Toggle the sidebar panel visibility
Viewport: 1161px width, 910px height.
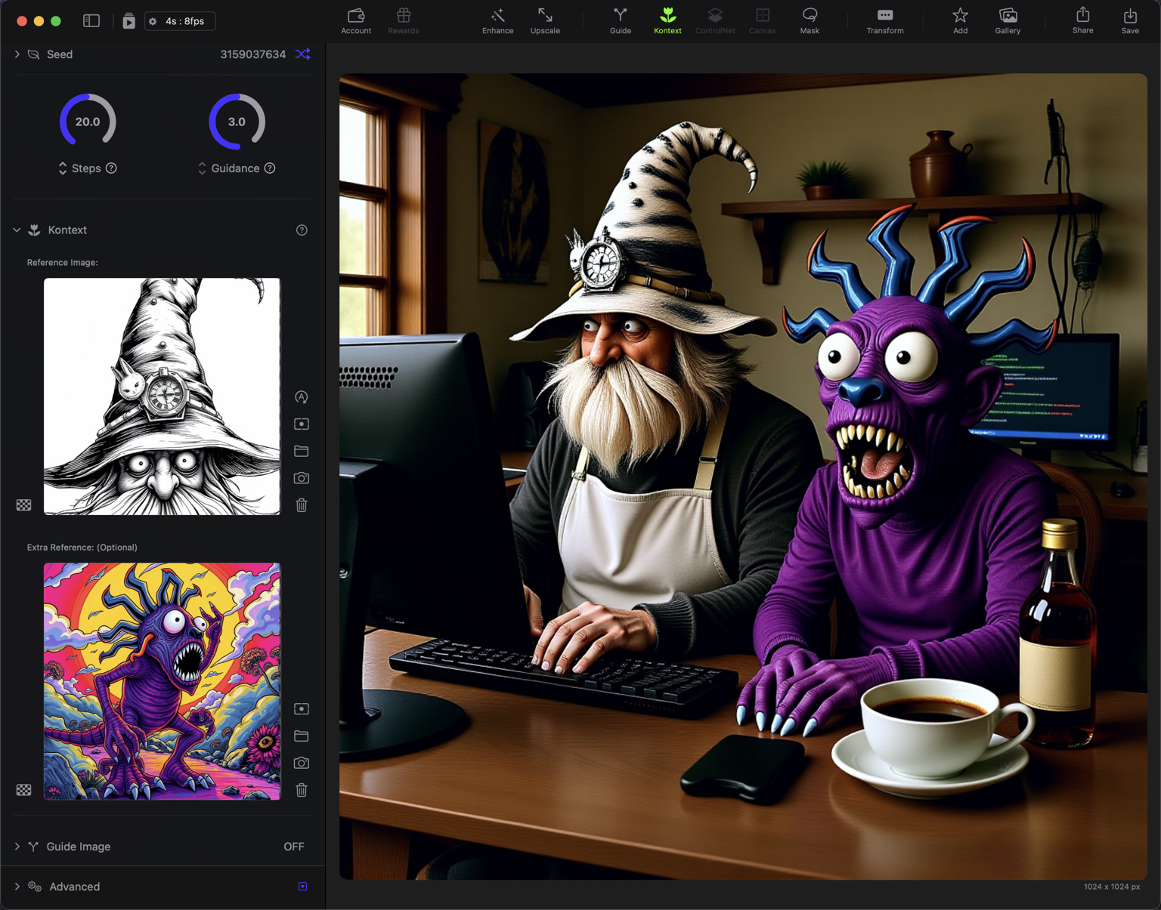[91, 21]
